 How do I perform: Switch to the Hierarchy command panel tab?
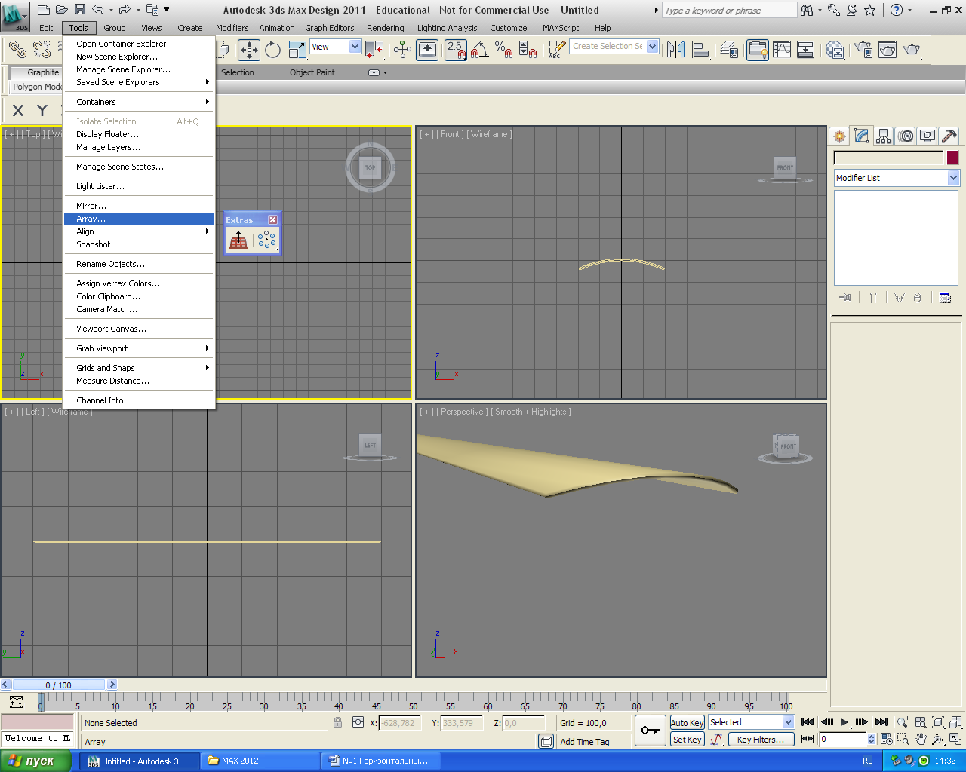pos(883,136)
